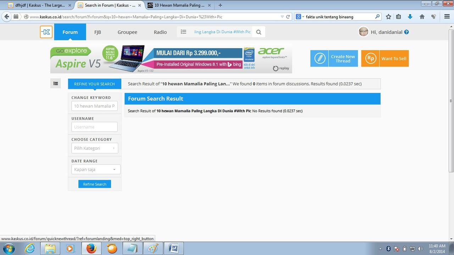This screenshot has height=255, width=454.
Task: Click the Hi, danidanial username link
Action: coord(387,32)
